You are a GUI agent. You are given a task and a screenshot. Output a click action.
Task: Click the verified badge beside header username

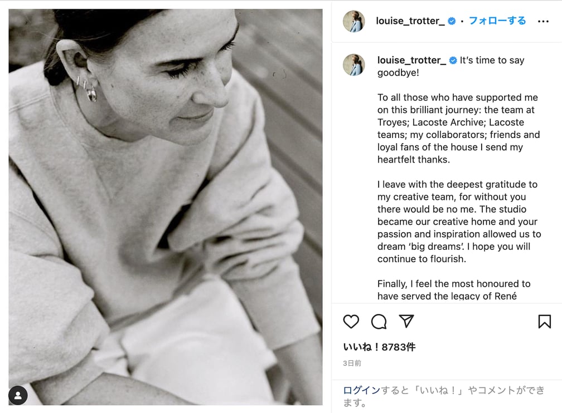coord(452,21)
